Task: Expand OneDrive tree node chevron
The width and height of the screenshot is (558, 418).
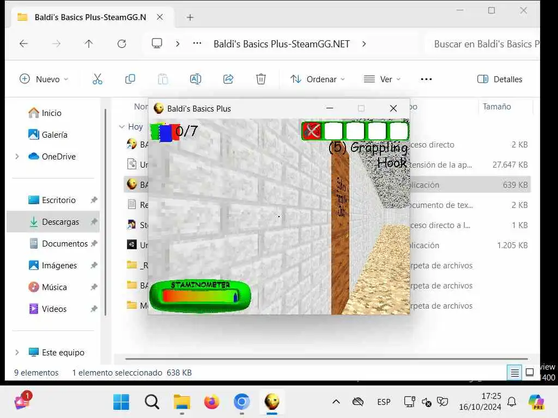Action: coord(17,156)
